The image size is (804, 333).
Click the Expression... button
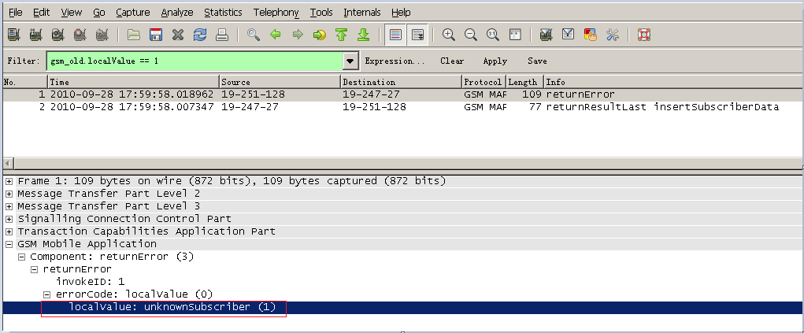394,61
